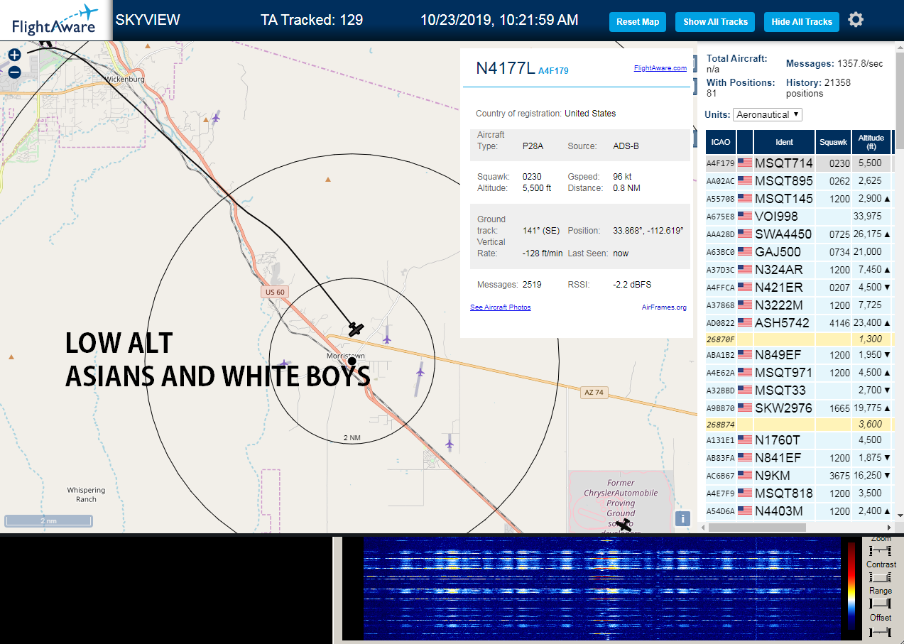Viewport: 904px width, 644px height.
Task: Click Hide All Tracks button
Action: [802, 22]
